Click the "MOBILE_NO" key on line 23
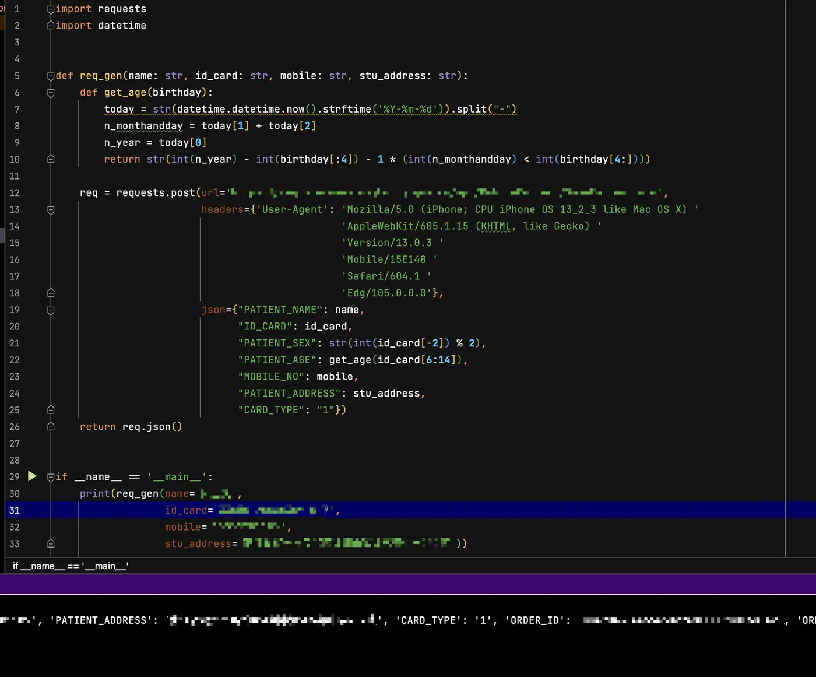816x677 pixels. click(x=271, y=377)
